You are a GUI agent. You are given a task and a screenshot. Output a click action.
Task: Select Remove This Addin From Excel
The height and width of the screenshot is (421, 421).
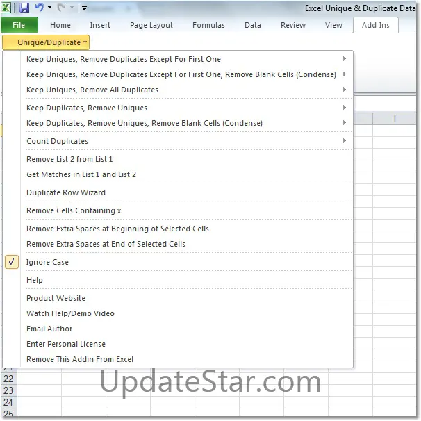tap(187, 359)
